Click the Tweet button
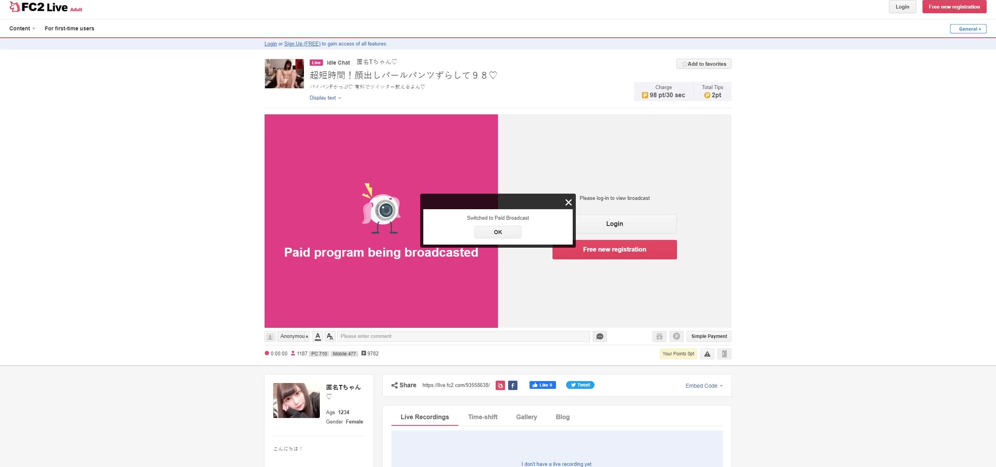 pyautogui.click(x=580, y=385)
